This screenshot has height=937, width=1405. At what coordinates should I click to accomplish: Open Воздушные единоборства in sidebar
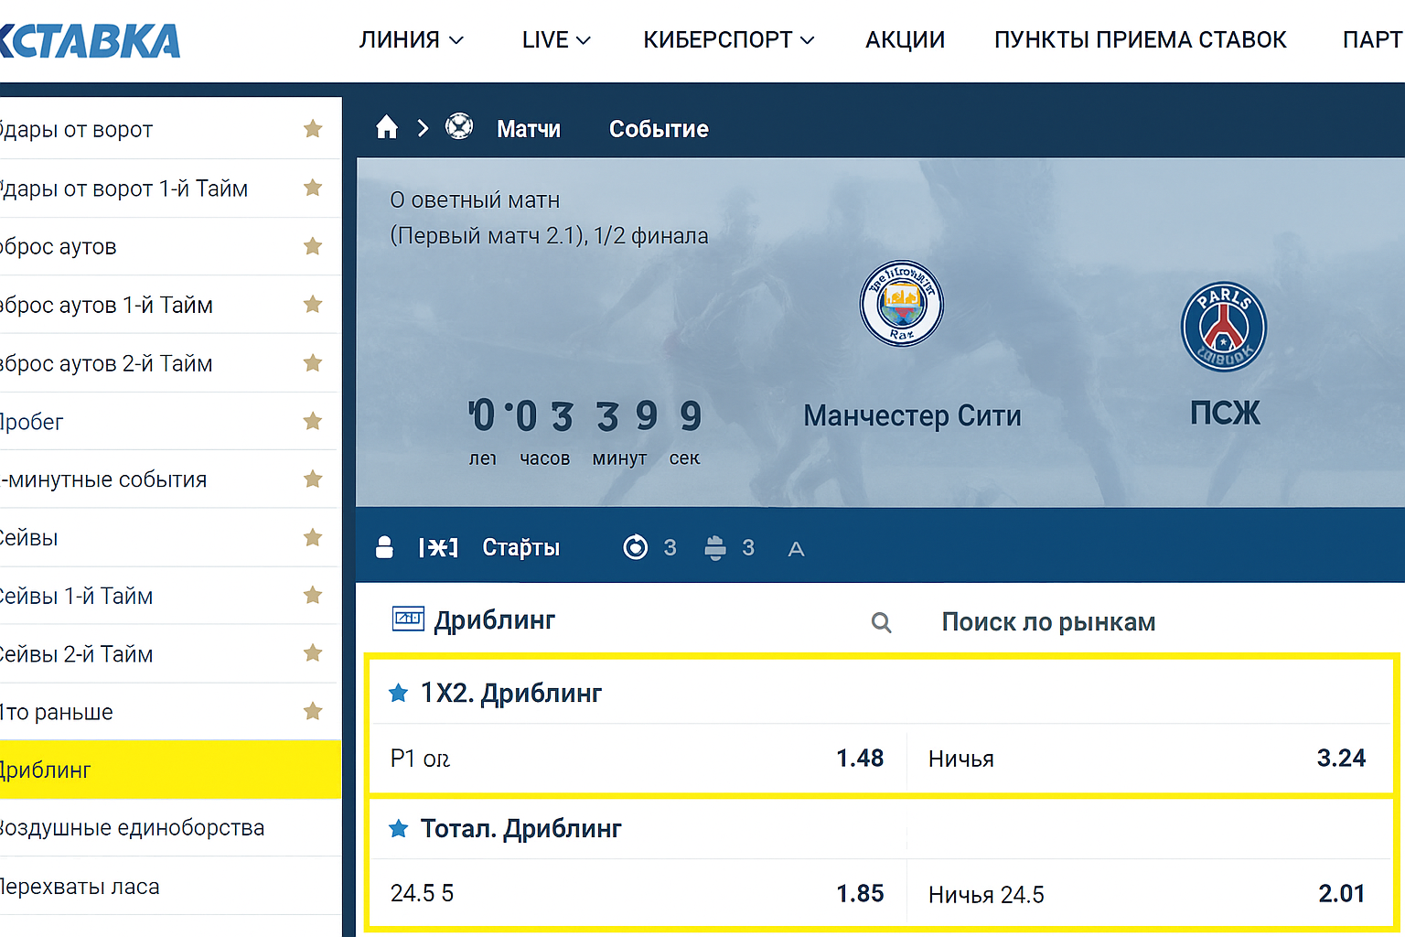[133, 828]
